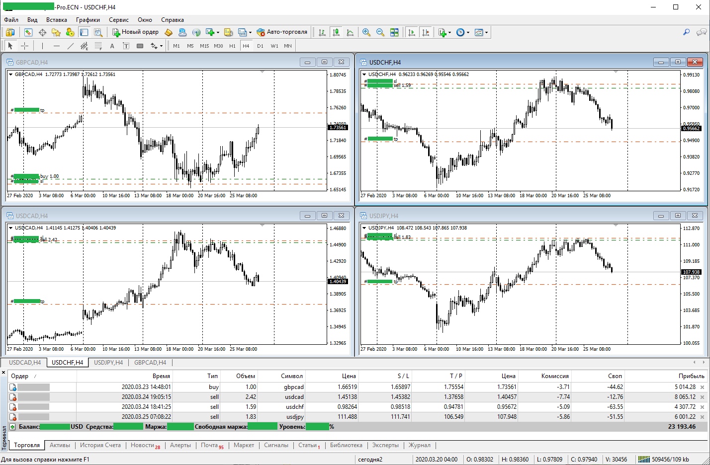Viewport: 710px width, 465px height.
Task: Click the zoom out magnifier icon
Action: pyautogui.click(x=380, y=32)
